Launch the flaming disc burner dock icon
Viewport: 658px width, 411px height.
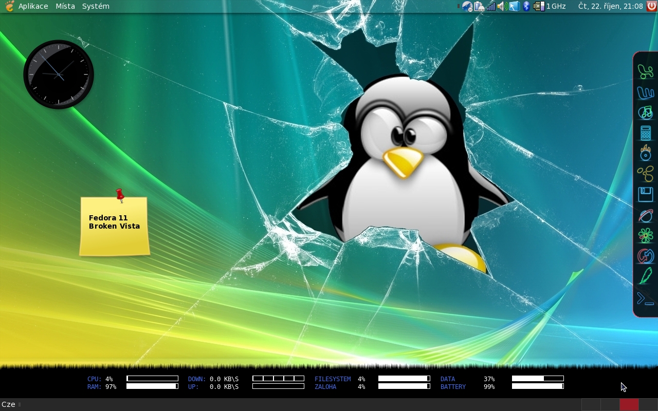[x=646, y=153]
